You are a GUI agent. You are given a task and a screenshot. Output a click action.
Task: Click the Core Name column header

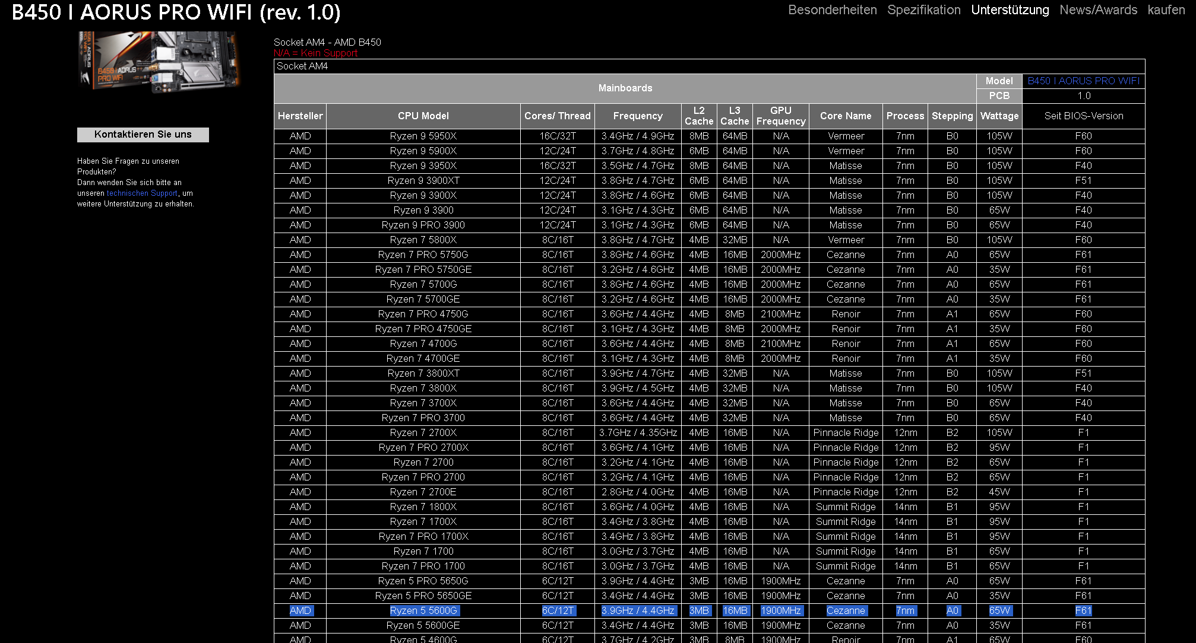(845, 116)
